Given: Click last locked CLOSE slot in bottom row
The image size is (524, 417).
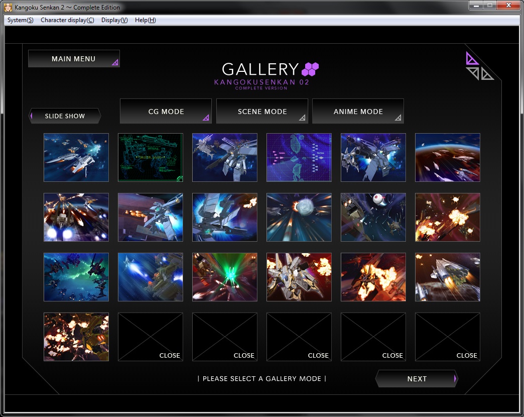Looking at the screenshot, I should click(448, 337).
